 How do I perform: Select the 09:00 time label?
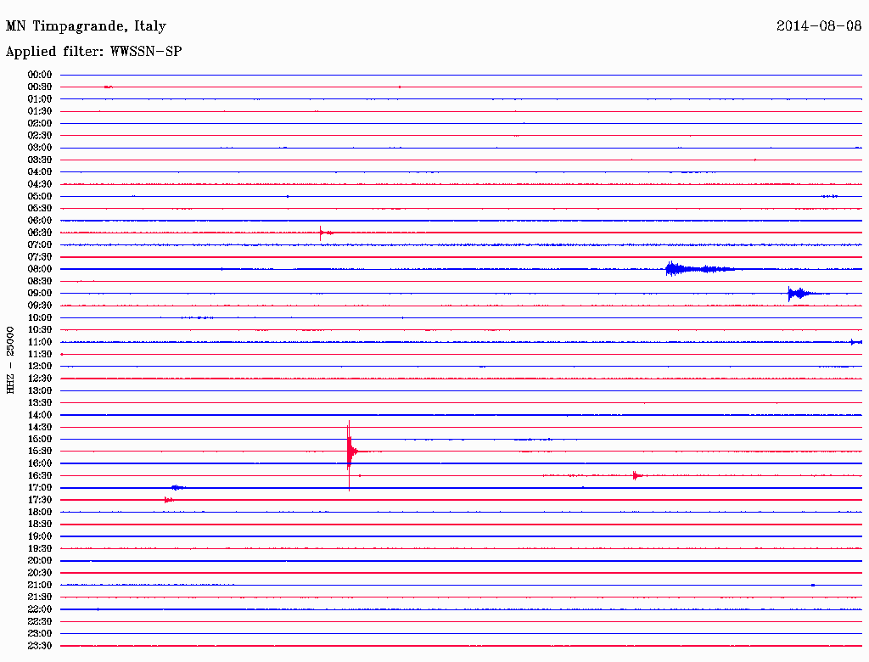pyautogui.click(x=40, y=294)
